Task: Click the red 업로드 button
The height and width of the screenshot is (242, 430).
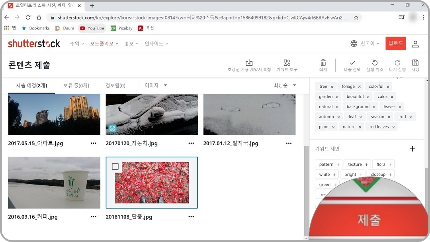Action: point(395,43)
